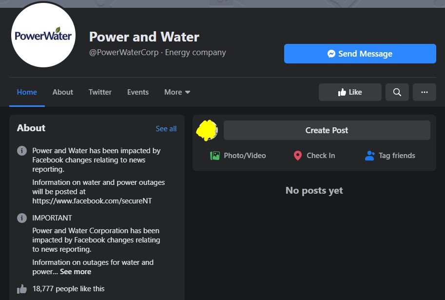Switch to the About tab
The image size is (445, 300).
click(x=63, y=92)
